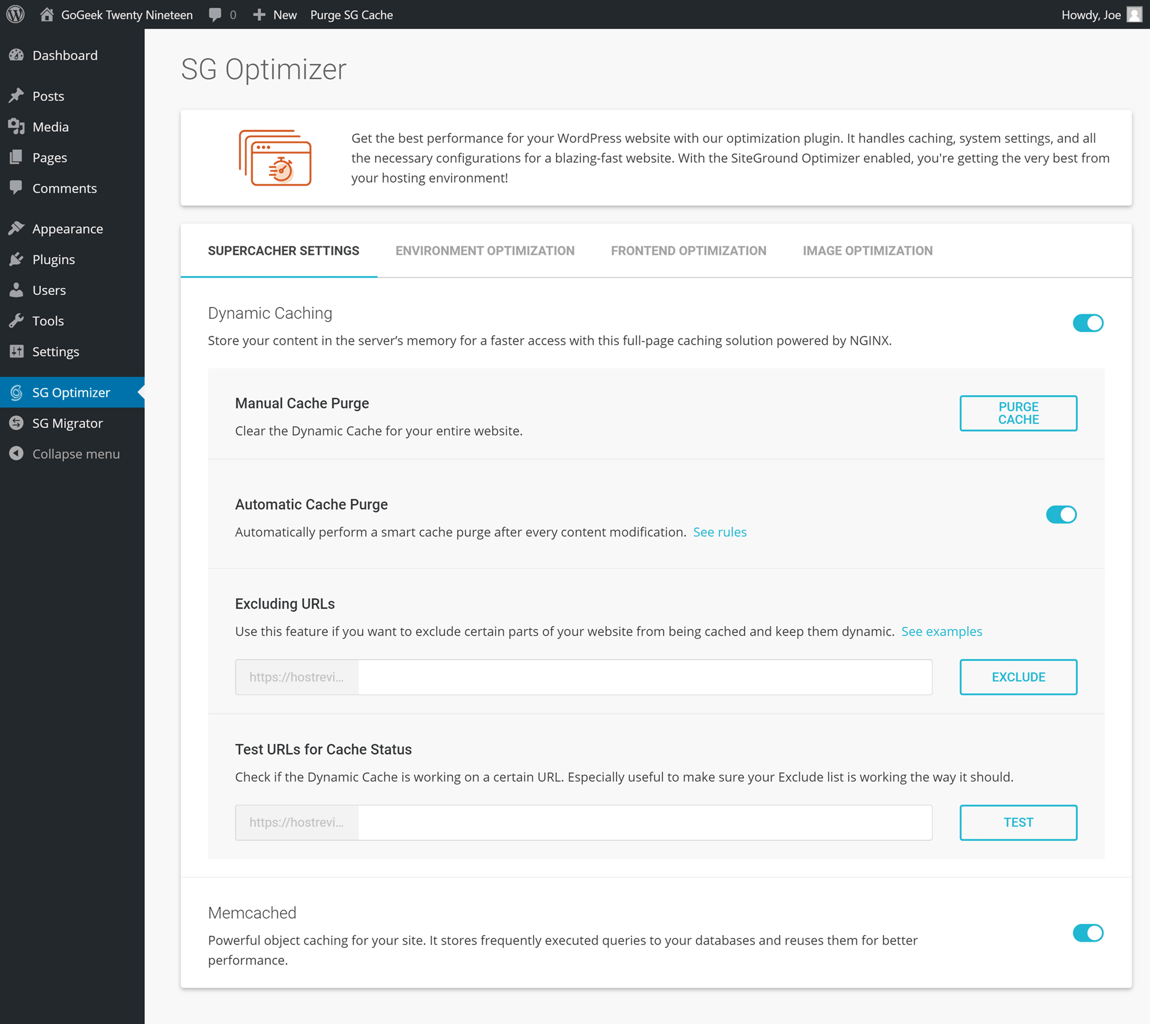Click the Dashboard gauge icon

click(16, 54)
